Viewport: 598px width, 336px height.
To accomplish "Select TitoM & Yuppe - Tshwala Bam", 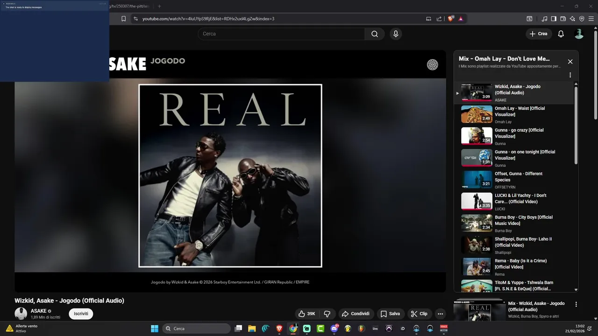I will [x=514, y=285].
